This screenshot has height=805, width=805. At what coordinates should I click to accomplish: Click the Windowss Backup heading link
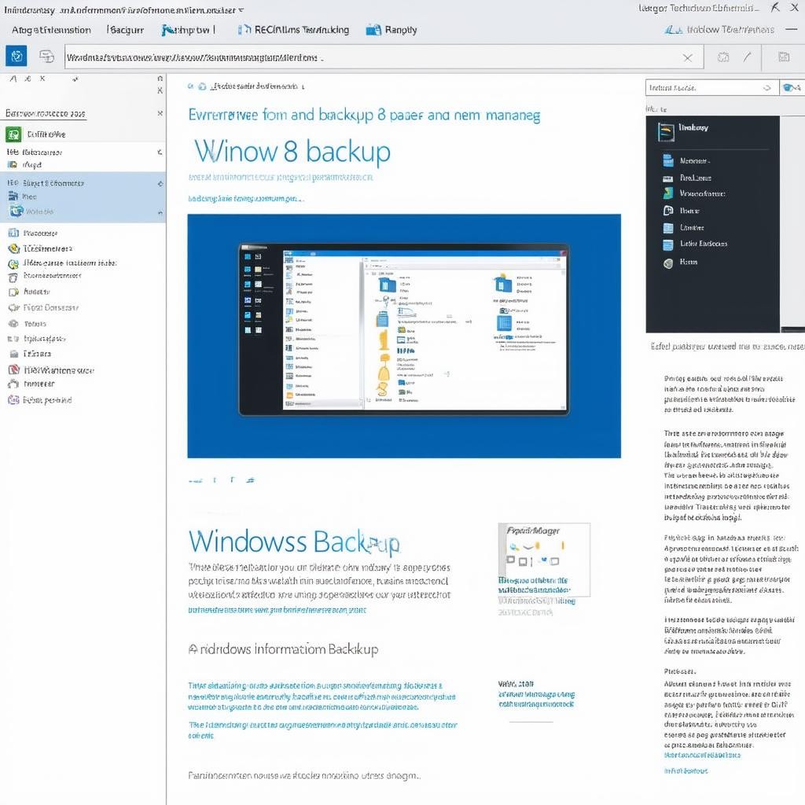click(294, 542)
